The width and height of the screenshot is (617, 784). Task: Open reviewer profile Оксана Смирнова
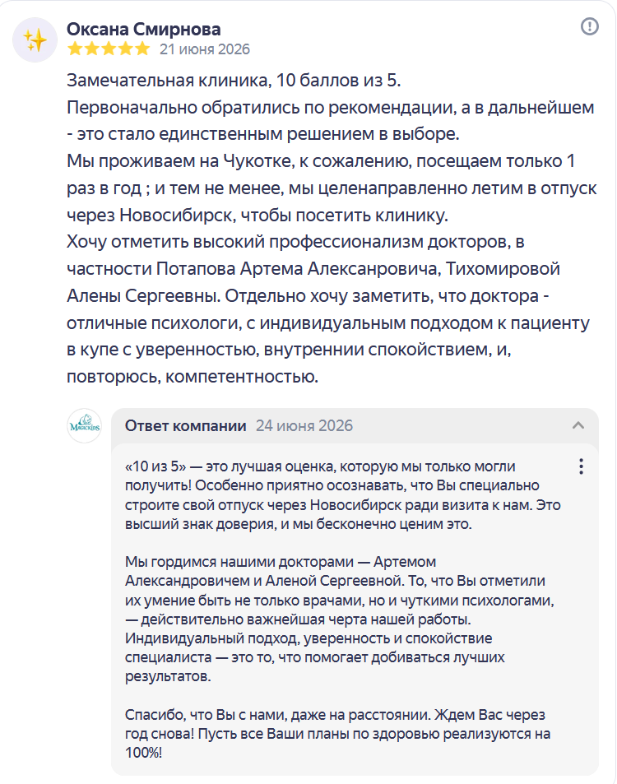[143, 29]
